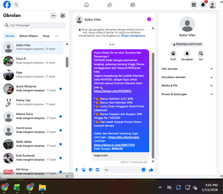Click the sound muted tray icon
Viewport: 223px width, 194px height.
pyautogui.click(x=195, y=188)
